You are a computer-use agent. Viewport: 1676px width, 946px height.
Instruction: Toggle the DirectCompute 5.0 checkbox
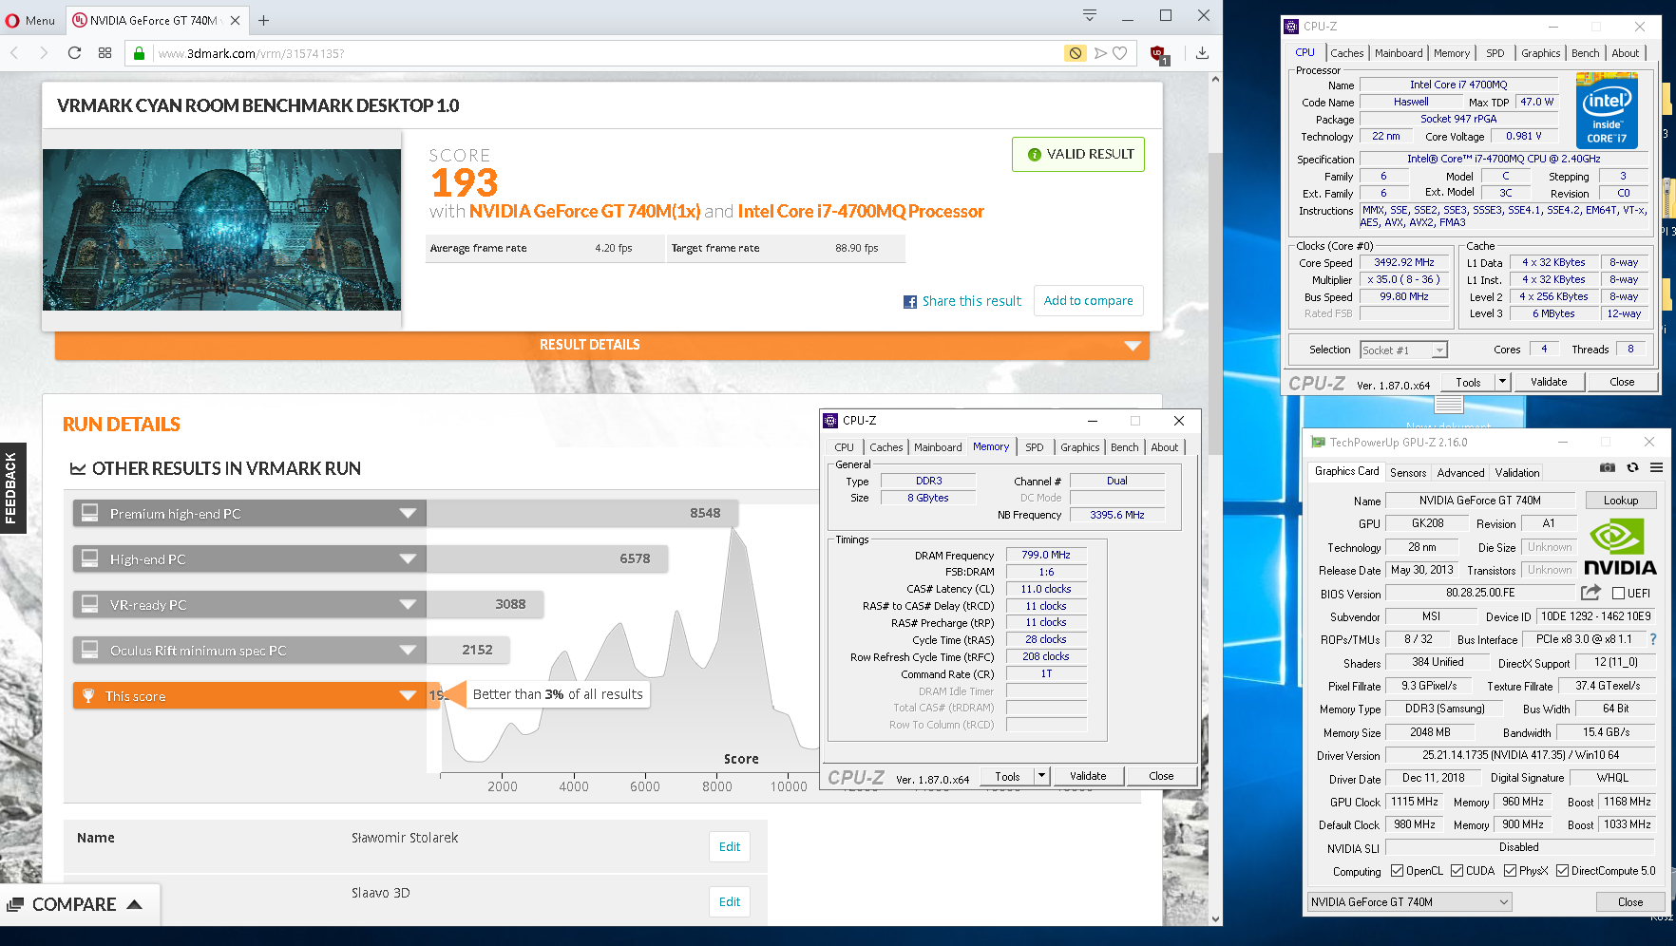tap(1562, 871)
